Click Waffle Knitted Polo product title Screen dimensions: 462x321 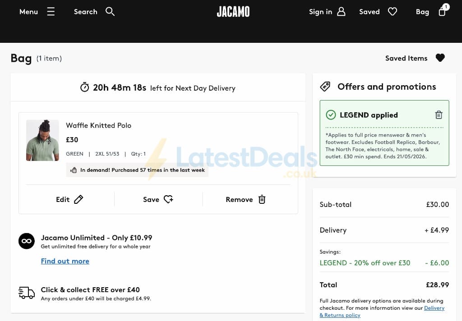coord(99,125)
